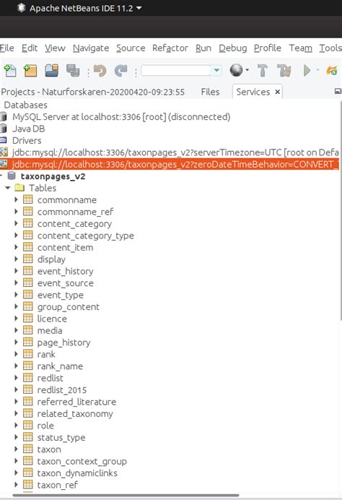The image size is (342, 500).
Task: Click the Clean and Build Project icon
Action: [284, 71]
